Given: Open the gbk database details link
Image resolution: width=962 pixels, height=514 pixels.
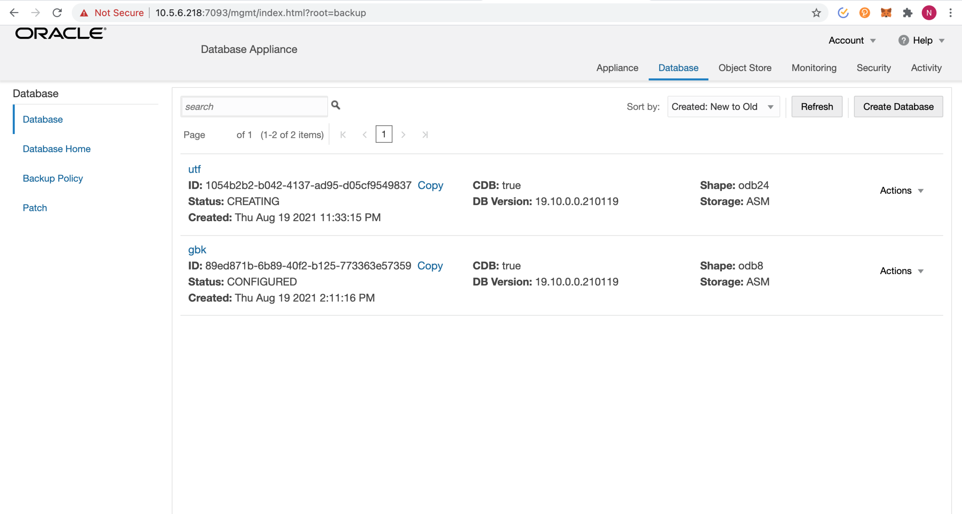Looking at the screenshot, I should coord(197,249).
